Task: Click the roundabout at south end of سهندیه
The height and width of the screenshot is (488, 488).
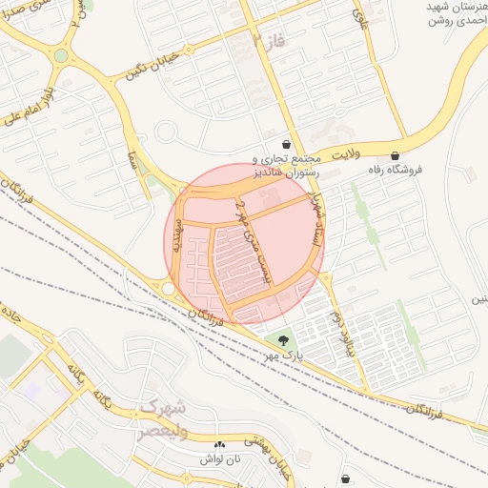Action: pyautogui.click(x=168, y=289)
